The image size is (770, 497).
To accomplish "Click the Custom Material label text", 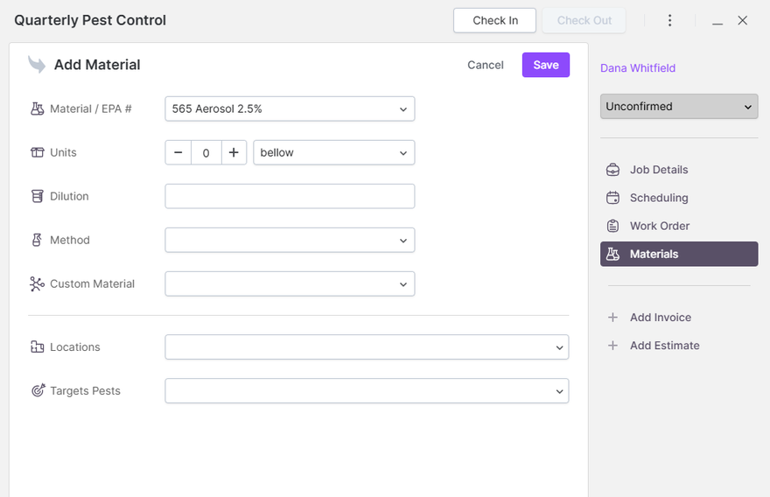I will (x=93, y=283).
